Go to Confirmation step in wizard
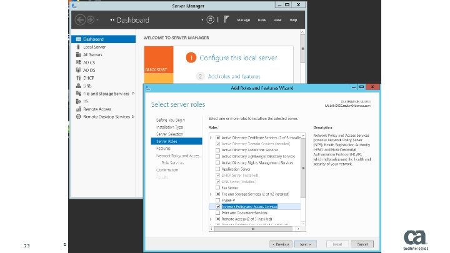Screen dimensions: 450x253 pyautogui.click(x=167, y=170)
